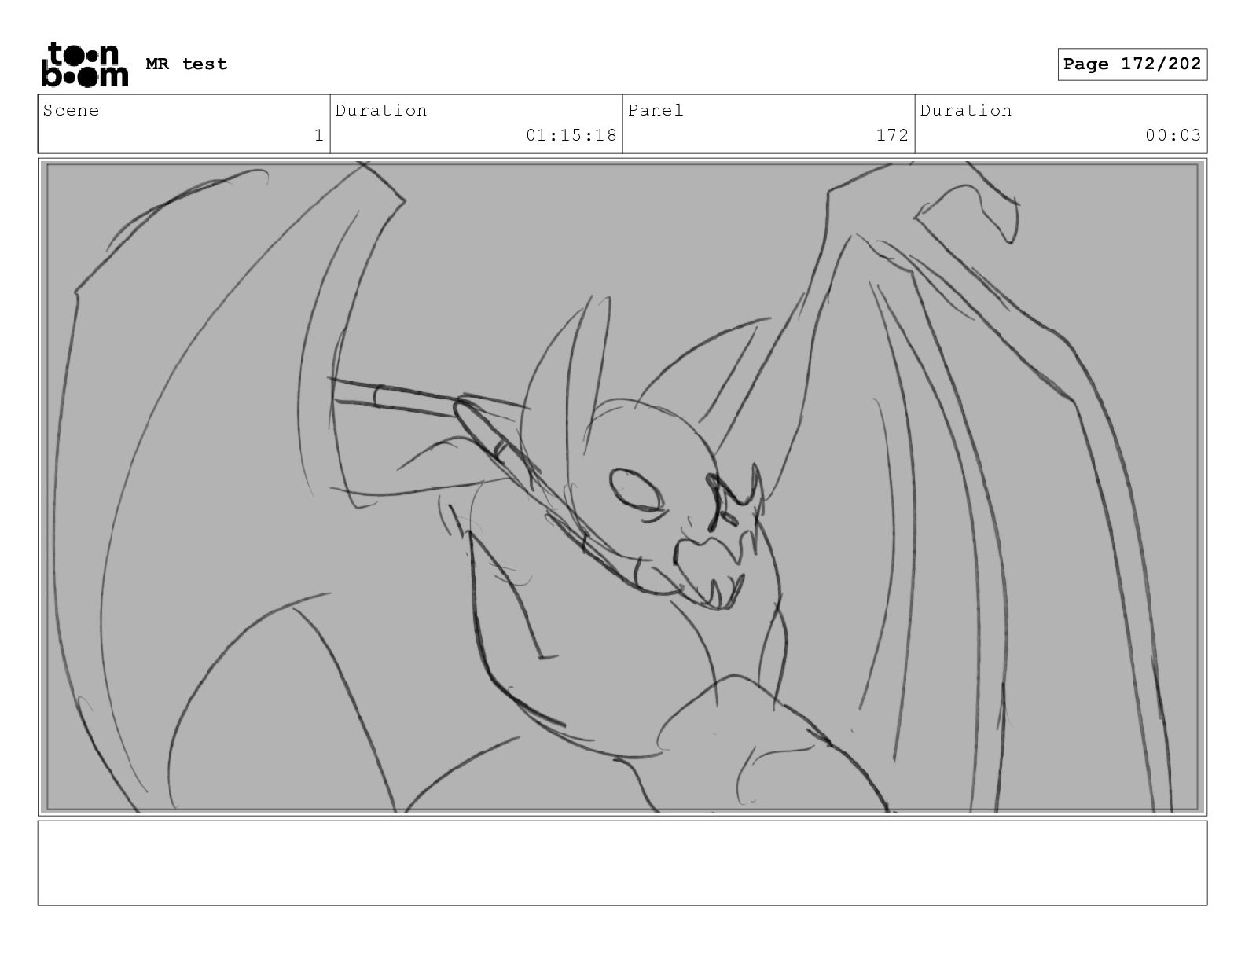Image resolution: width=1245 pixels, height=962 pixels.
Task: Select the 00:03 panel duration timecode
Action: click(x=1173, y=135)
